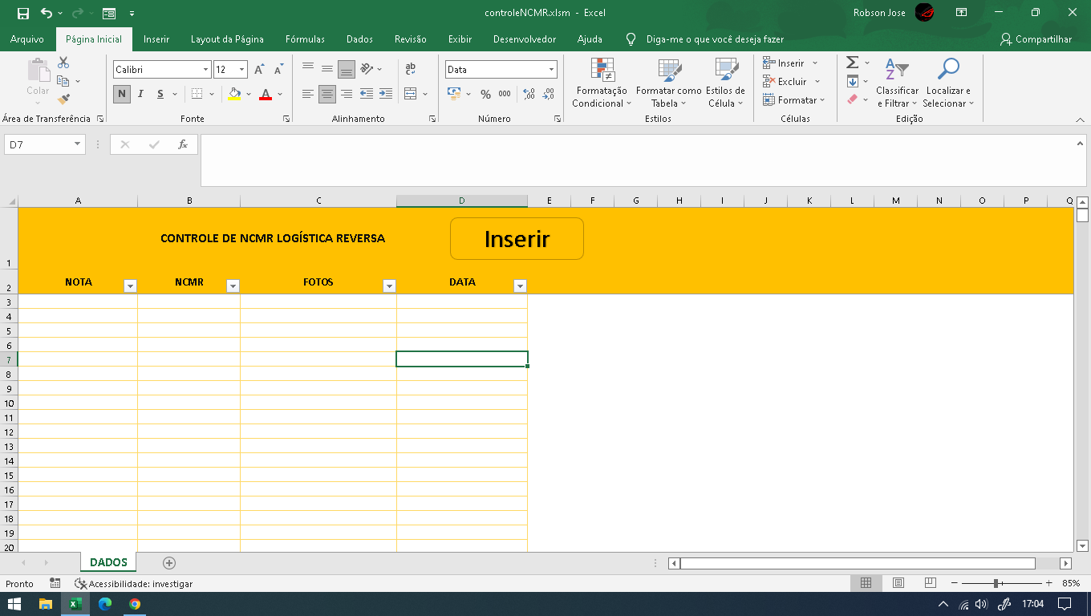1091x616 pixels.
Task: Open the DATA column filter dropdown
Action: 520,286
